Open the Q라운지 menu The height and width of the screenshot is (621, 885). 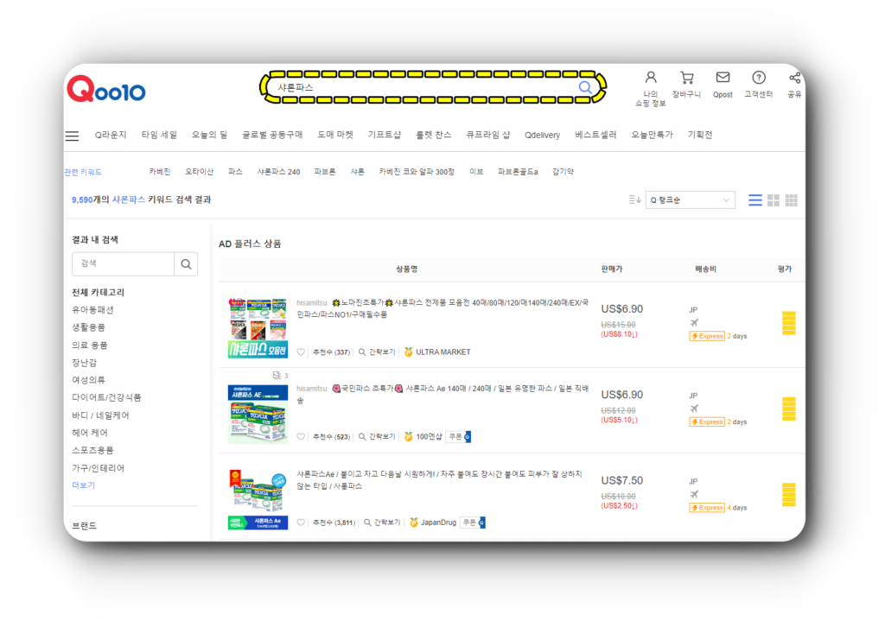(111, 135)
